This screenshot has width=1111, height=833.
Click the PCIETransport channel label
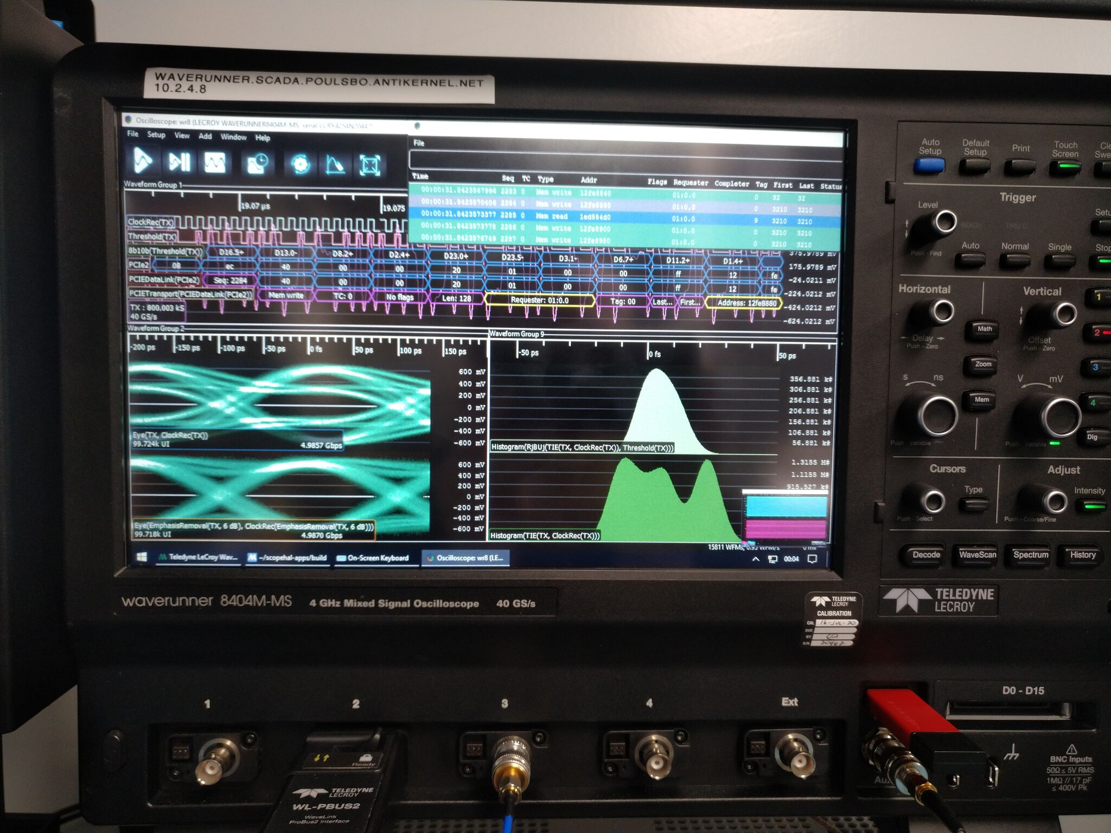point(190,294)
